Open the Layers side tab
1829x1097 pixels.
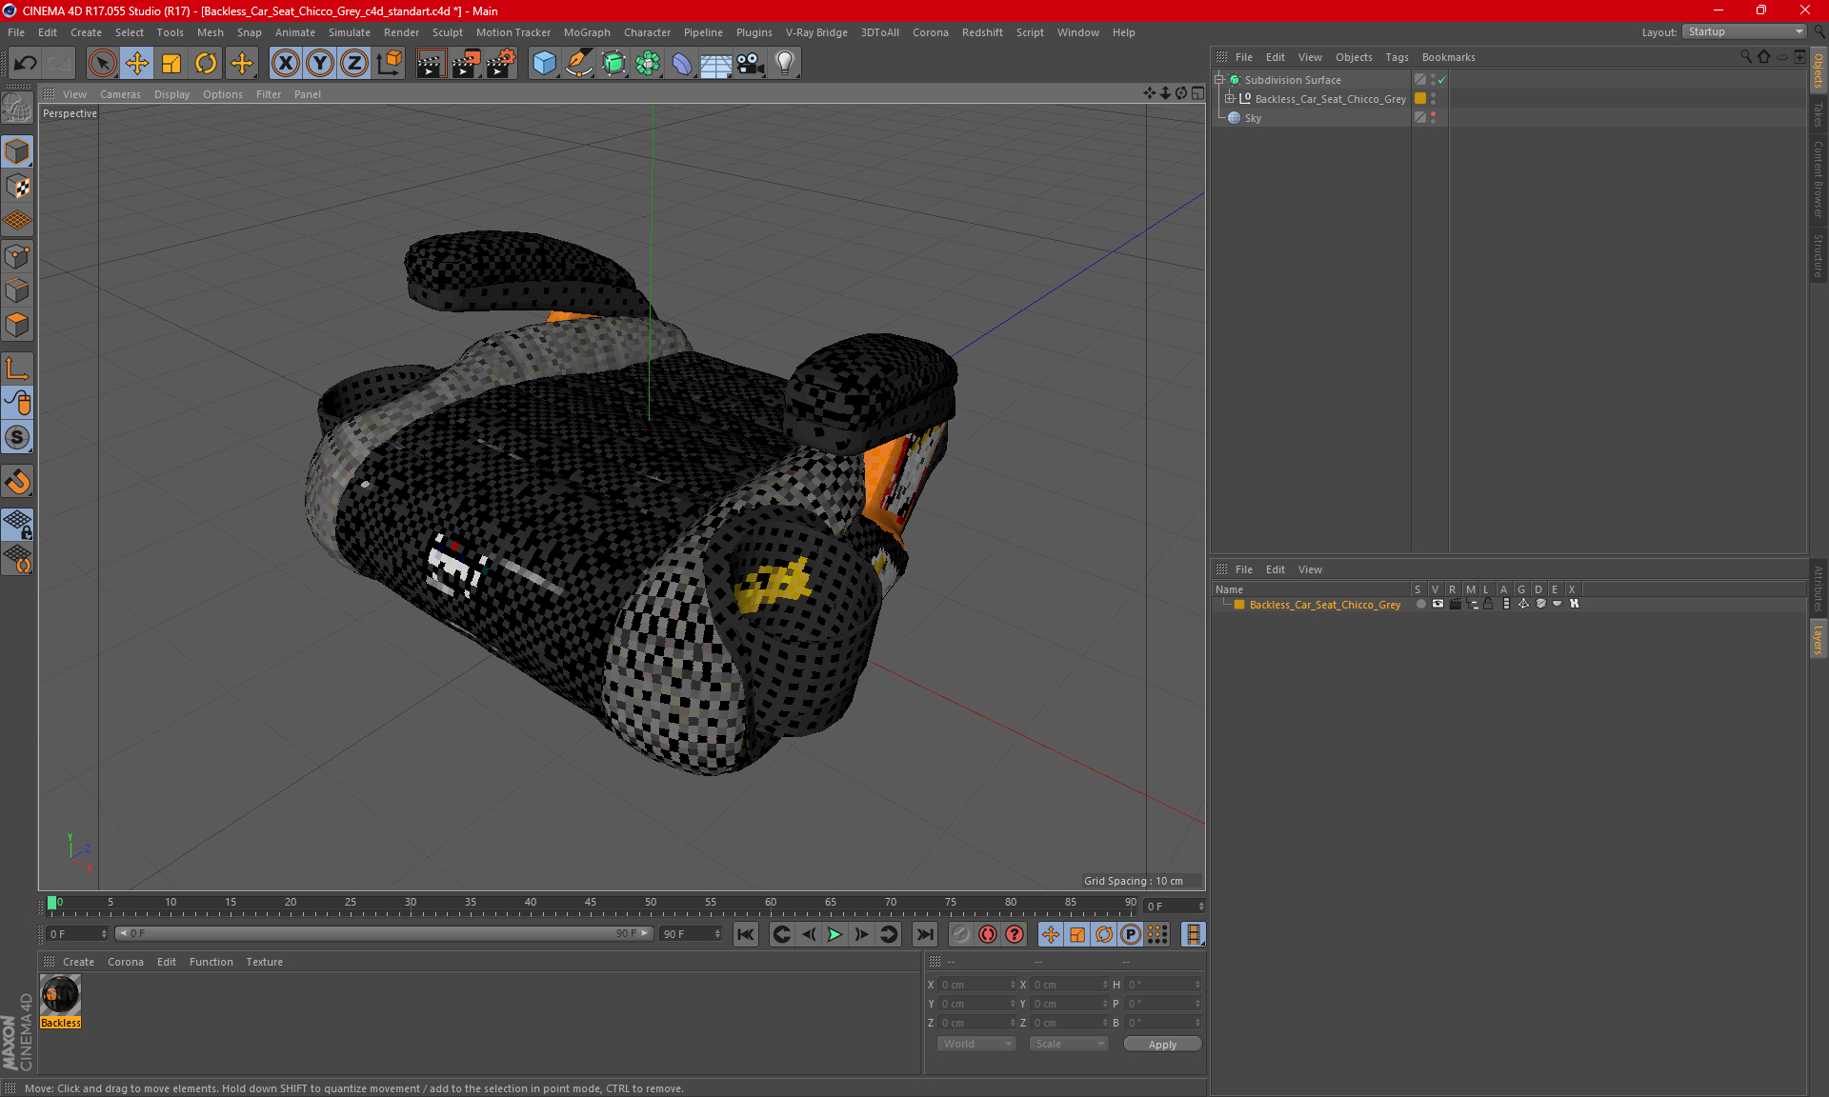(x=1818, y=640)
